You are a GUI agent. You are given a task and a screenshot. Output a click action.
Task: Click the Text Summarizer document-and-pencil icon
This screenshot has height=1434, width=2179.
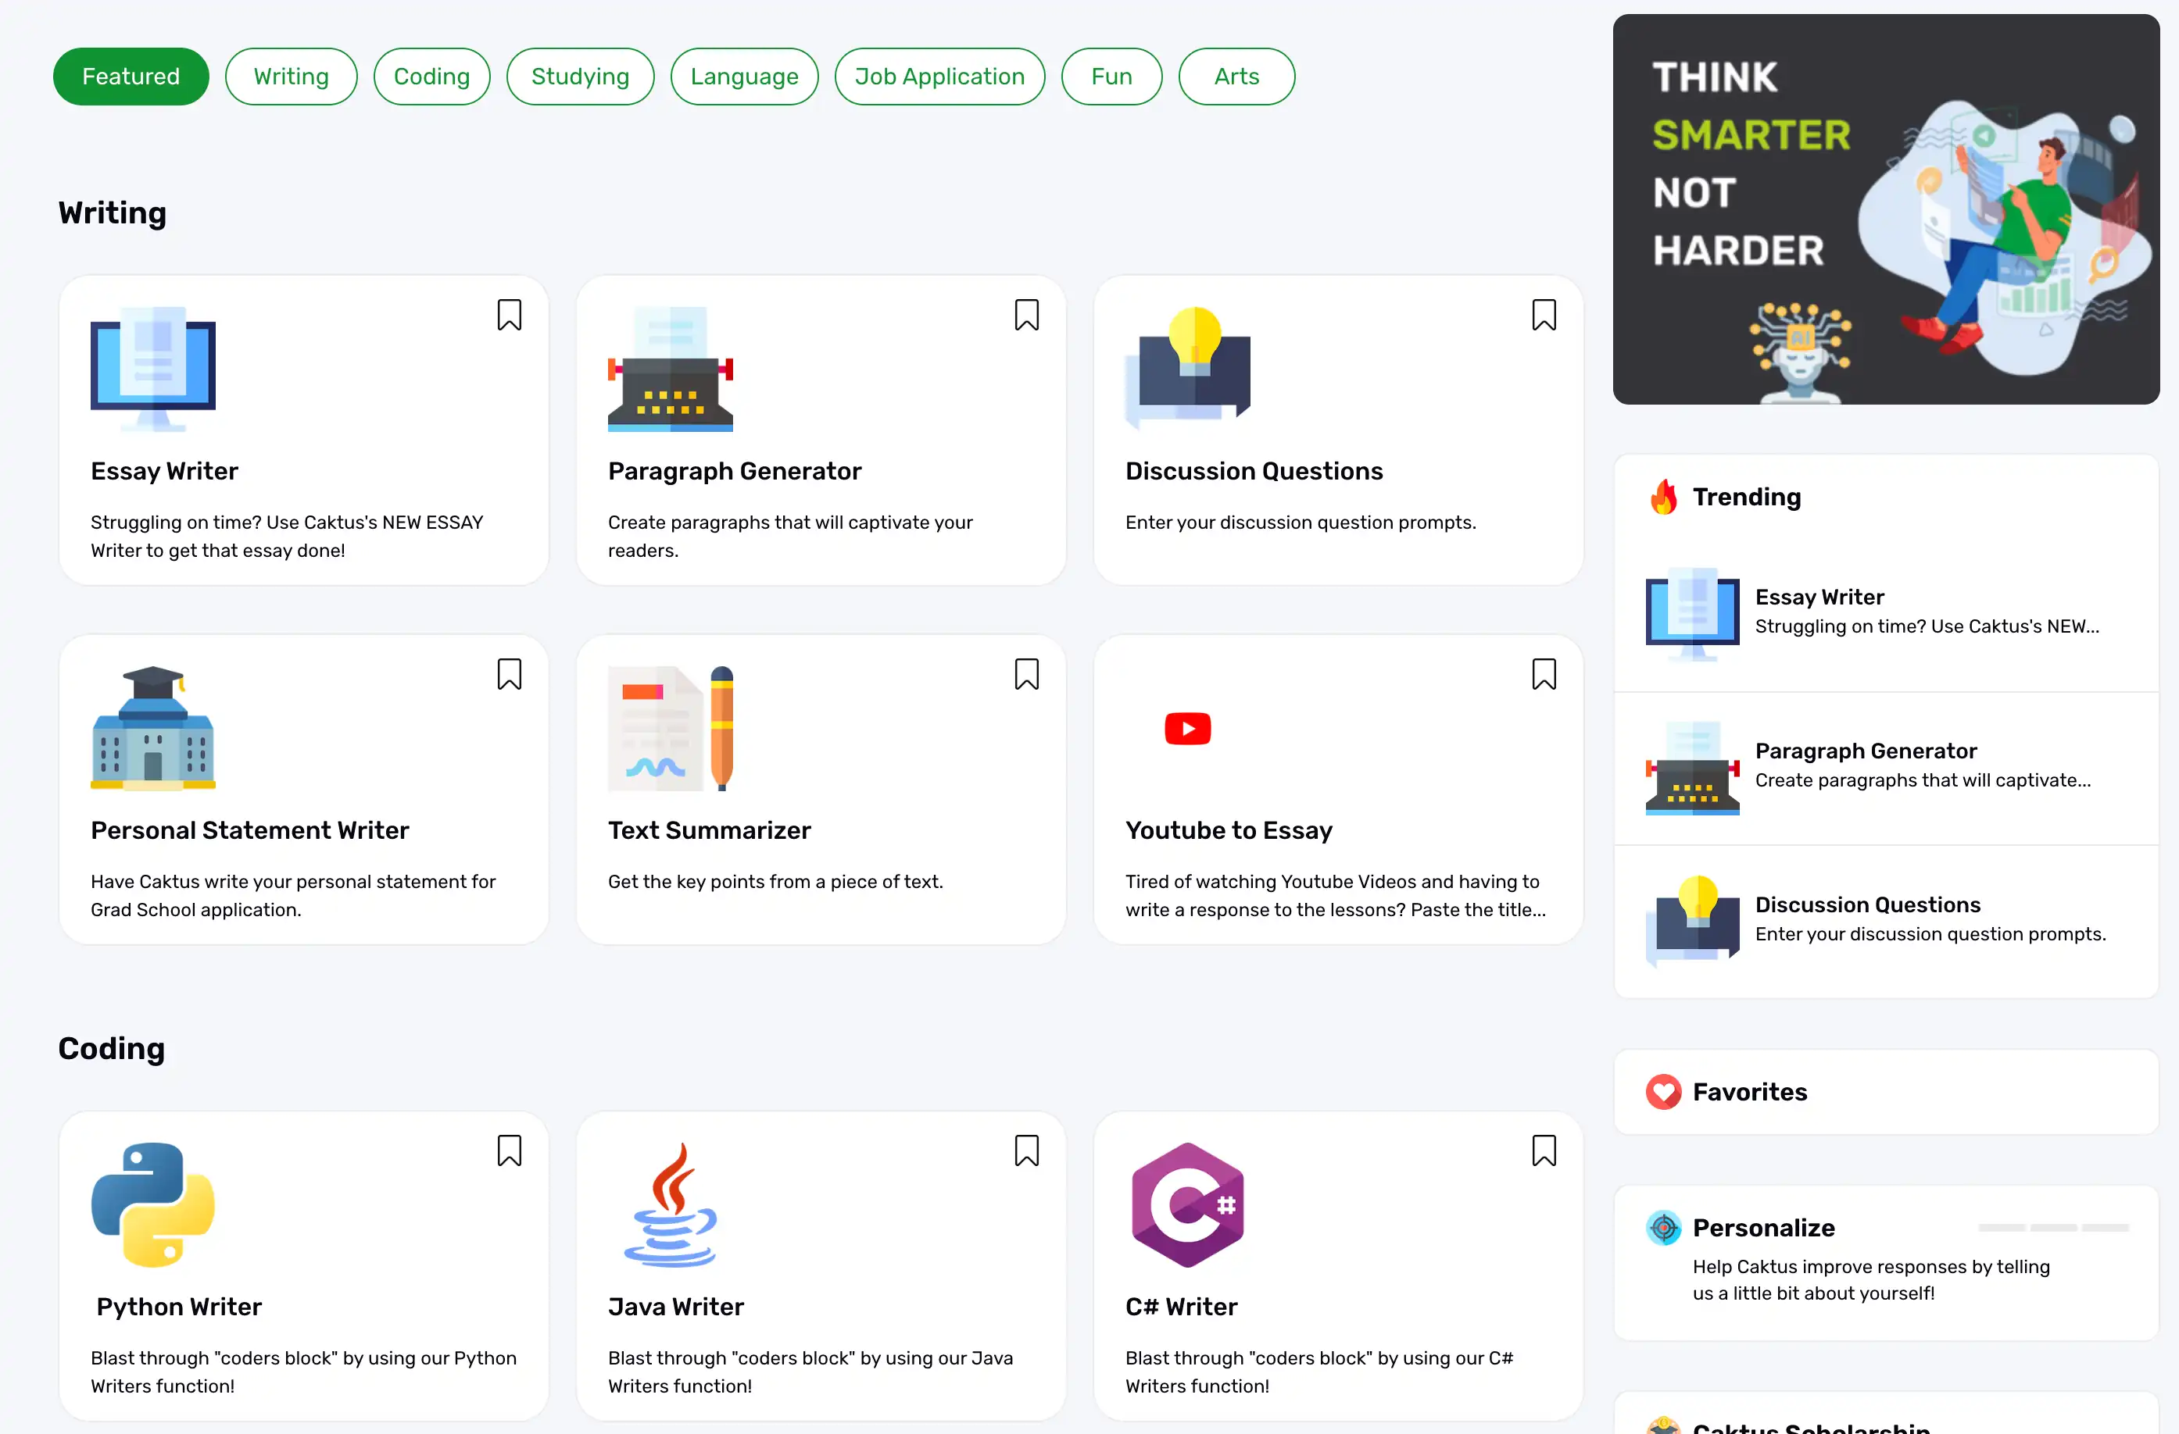(x=670, y=729)
